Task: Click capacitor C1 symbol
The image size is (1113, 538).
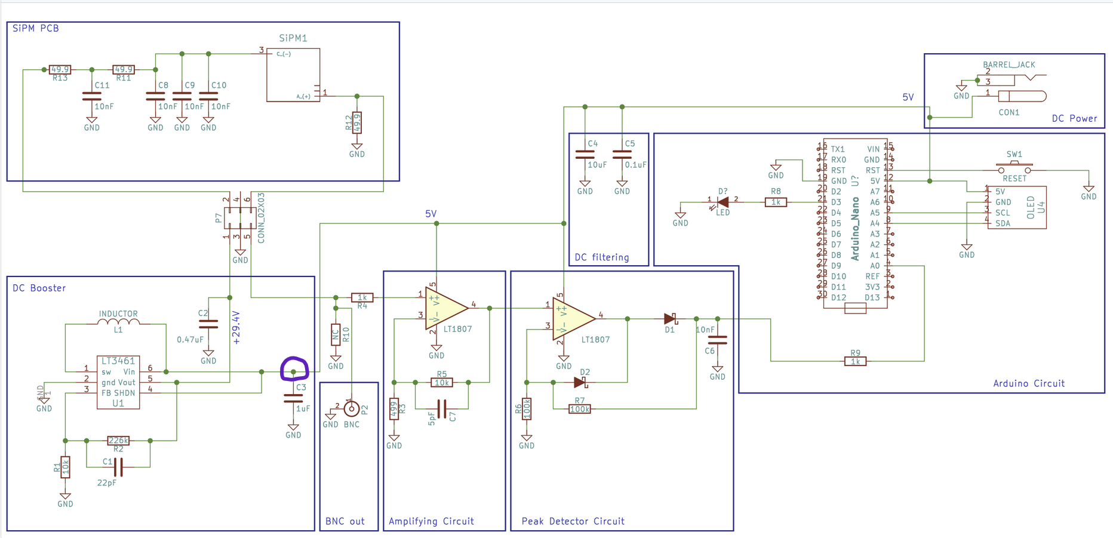Action: pos(118,467)
